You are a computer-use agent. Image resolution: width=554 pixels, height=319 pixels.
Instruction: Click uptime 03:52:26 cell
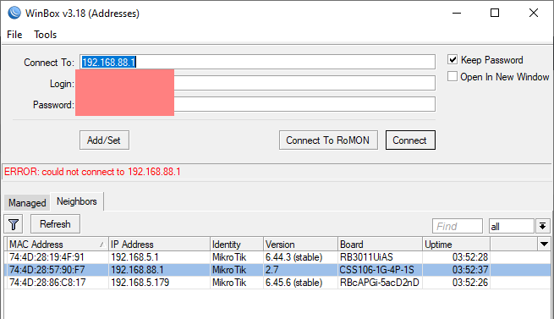pos(470,283)
